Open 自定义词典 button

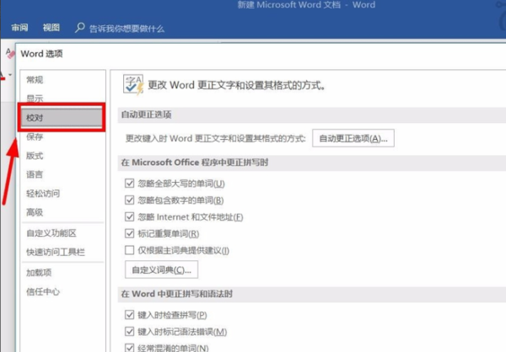[x=161, y=269]
